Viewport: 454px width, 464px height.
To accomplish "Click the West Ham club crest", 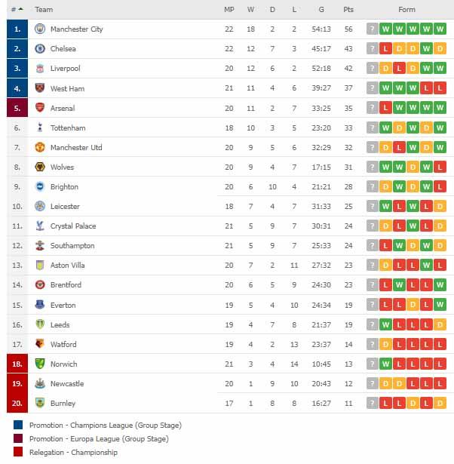I will click(x=40, y=88).
